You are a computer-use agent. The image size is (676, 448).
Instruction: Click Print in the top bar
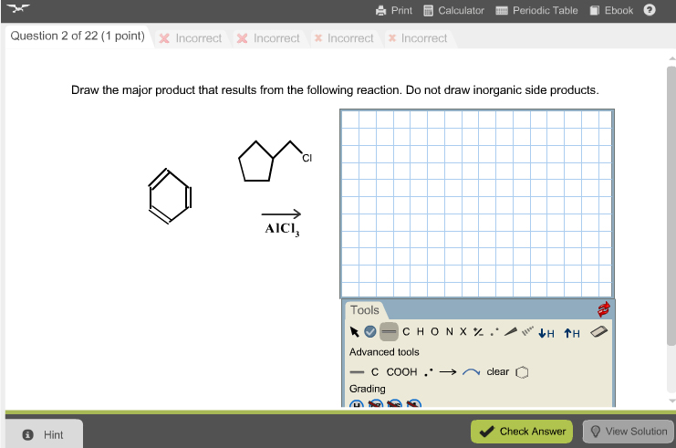[x=393, y=10]
